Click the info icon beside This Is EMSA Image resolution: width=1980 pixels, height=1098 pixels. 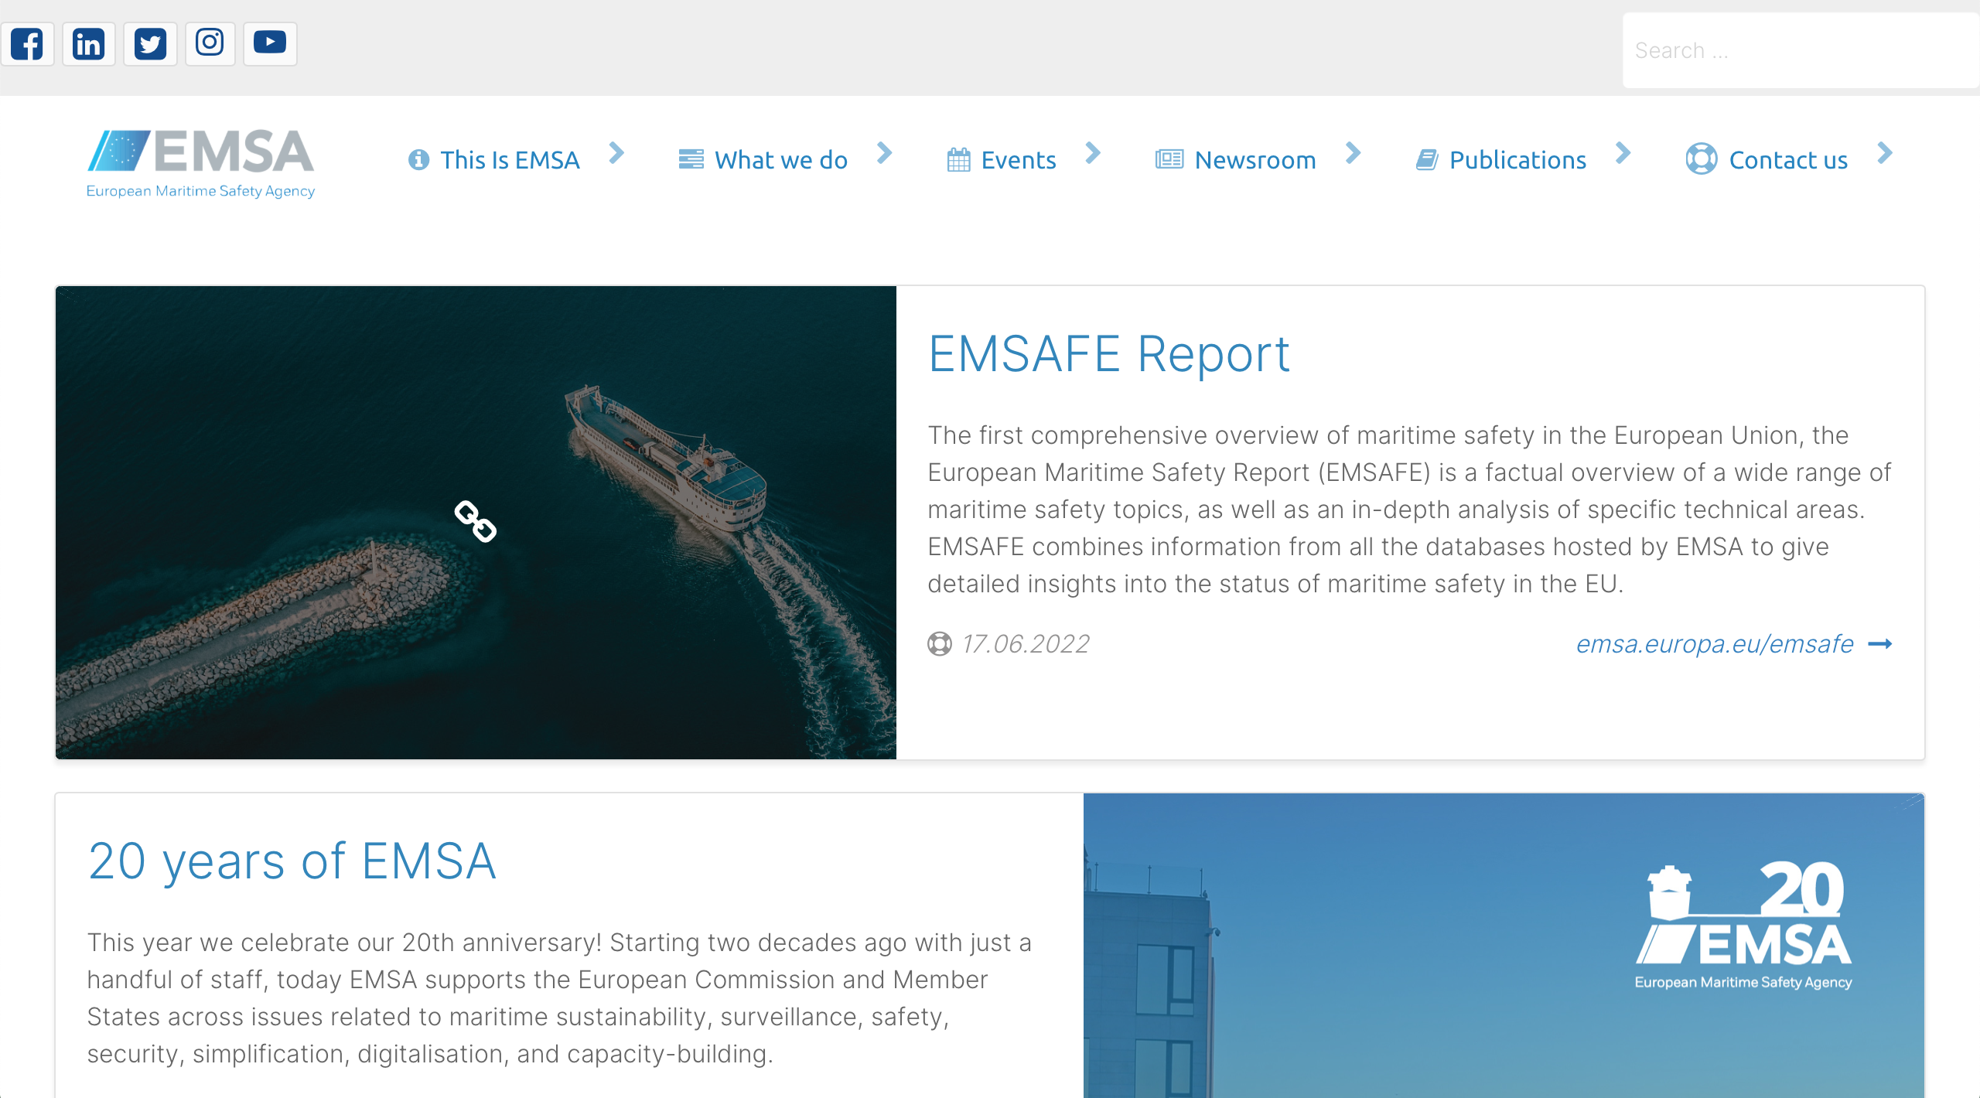pyautogui.click(x=418, y=159)
